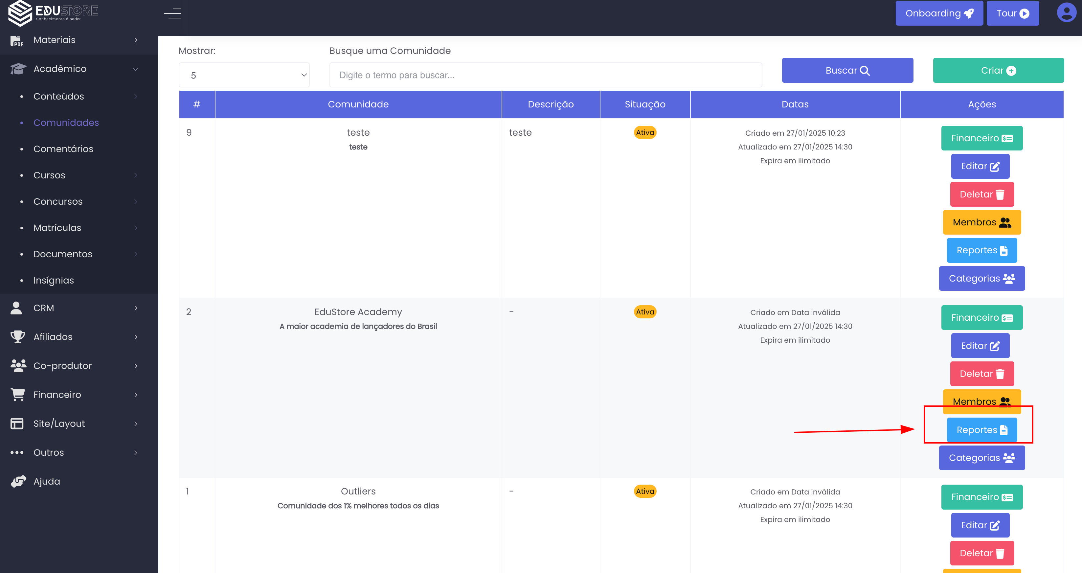Click the Afiliados trophy icon
The height and width of the screenshot is (573, 1082).
pos(17,337)
